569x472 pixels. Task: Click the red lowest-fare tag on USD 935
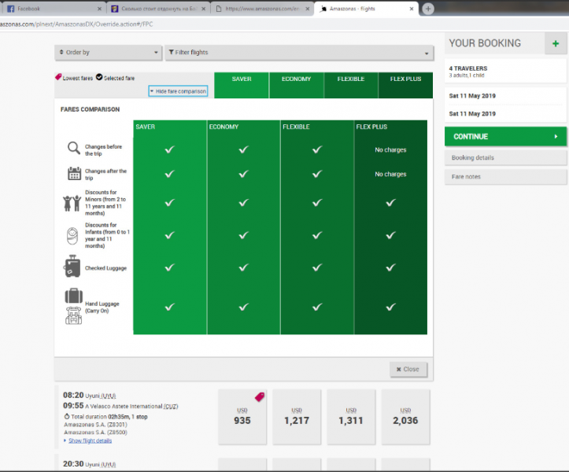[260, 397]
